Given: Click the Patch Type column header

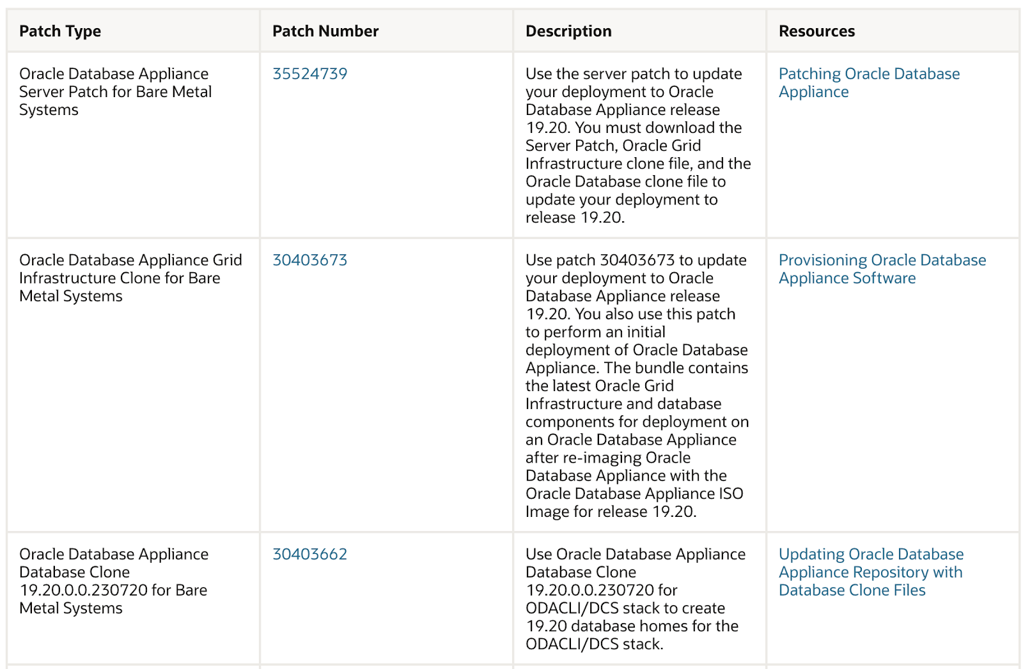Looking at the screenshot, I should 60,31.
